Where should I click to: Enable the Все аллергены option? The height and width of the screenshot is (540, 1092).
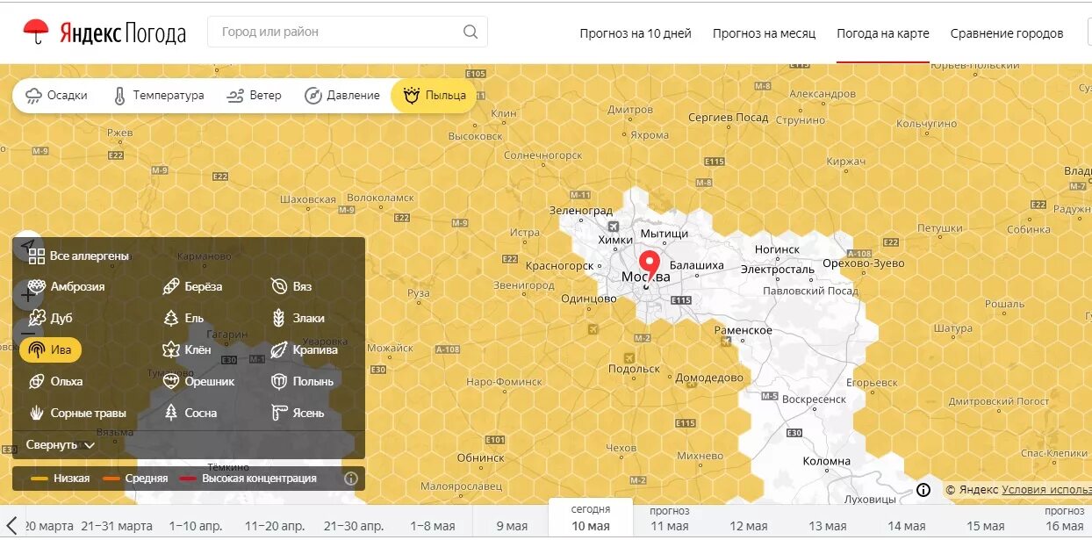79,256
